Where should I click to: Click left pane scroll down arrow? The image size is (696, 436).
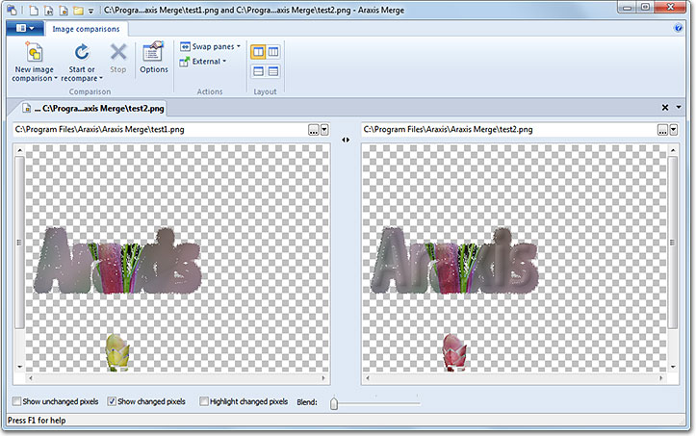(x=19, y=367)
